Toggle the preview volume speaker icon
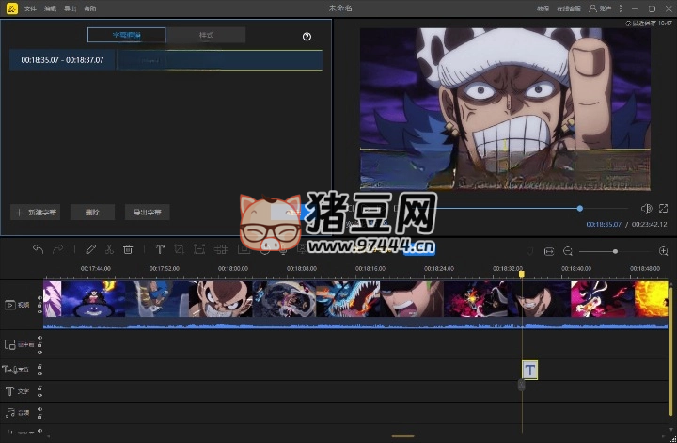 click(646, 208)
